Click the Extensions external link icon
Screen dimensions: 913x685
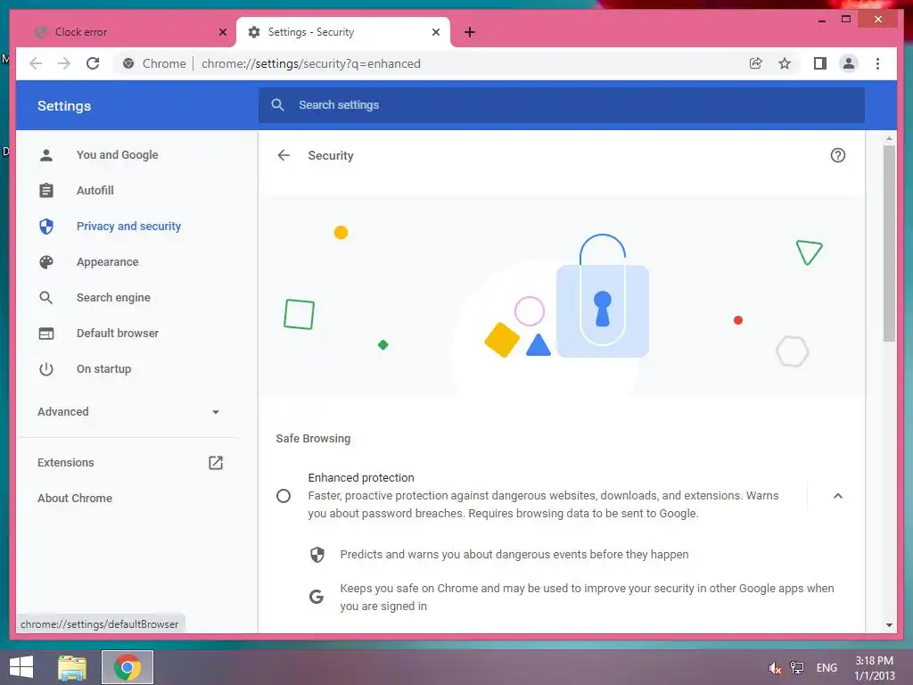click(216, 463)
